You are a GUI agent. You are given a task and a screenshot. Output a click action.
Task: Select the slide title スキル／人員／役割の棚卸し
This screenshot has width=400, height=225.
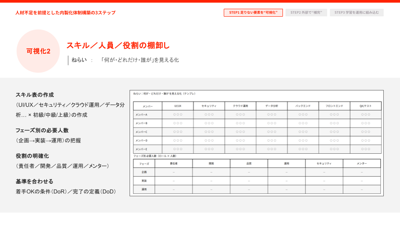tap(118, 45)
